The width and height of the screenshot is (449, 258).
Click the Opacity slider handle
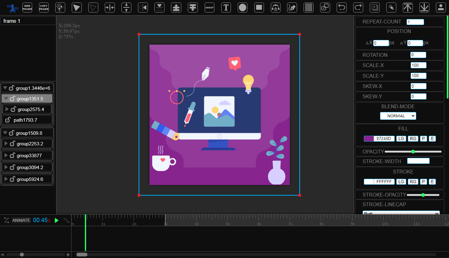pos(413,152)
